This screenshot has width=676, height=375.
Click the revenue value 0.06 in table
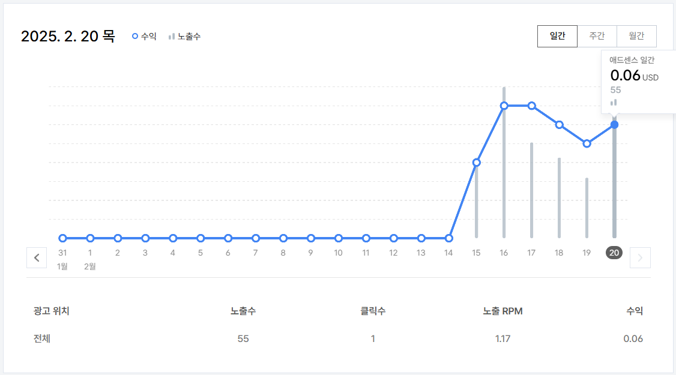[x=633, y=339]
